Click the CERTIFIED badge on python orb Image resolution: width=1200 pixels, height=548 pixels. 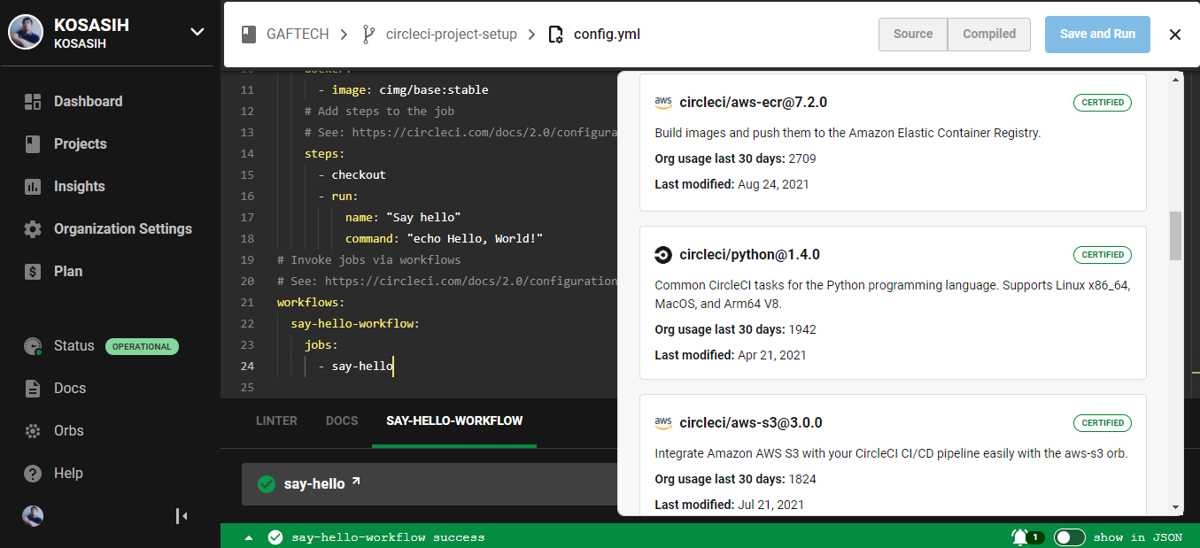click(1103, 255)
